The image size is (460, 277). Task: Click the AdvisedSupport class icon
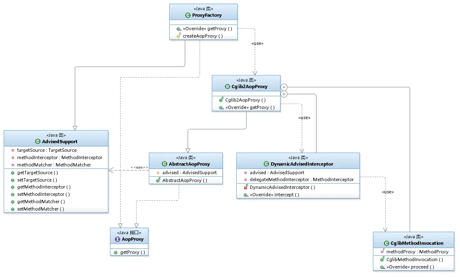[x=38, y=142]
